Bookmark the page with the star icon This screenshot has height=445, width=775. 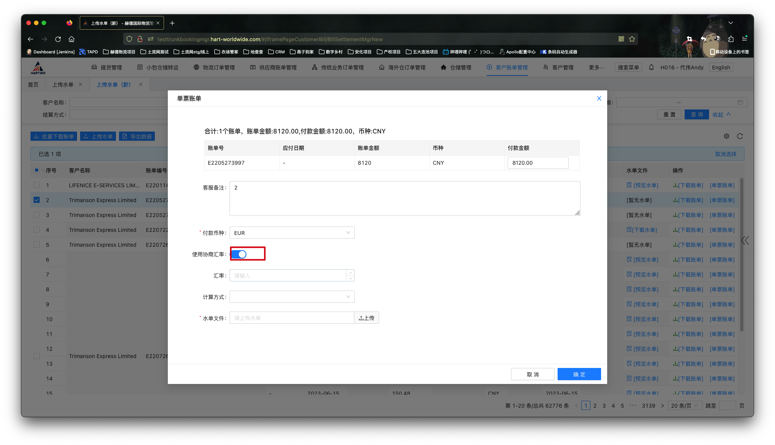(632, 39)
